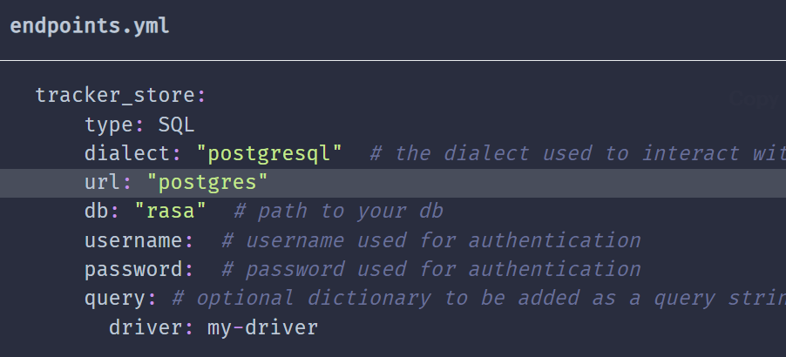Click the optional dictionary comment
The height and width of the screenshot is (357, 786).
pyautogui.click(x=478, y=298)
